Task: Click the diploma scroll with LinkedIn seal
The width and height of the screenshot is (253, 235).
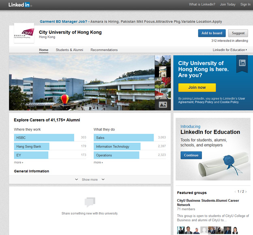Action: 224,165
